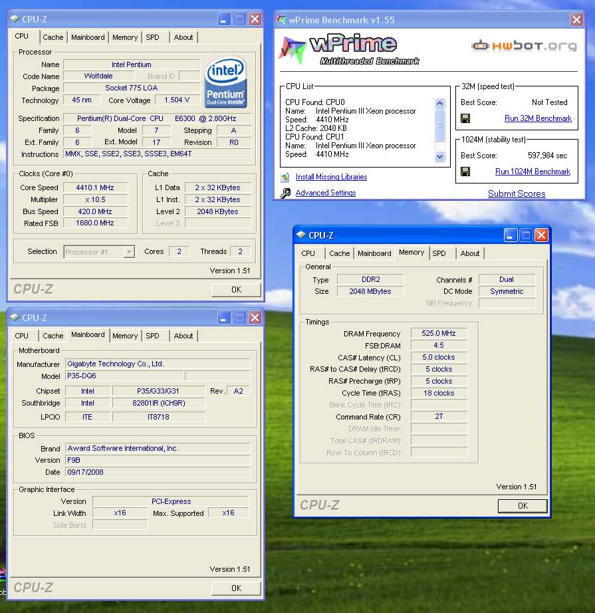Select the SPD tab in the Memory CPU-Z window

(x=439, y=253)
